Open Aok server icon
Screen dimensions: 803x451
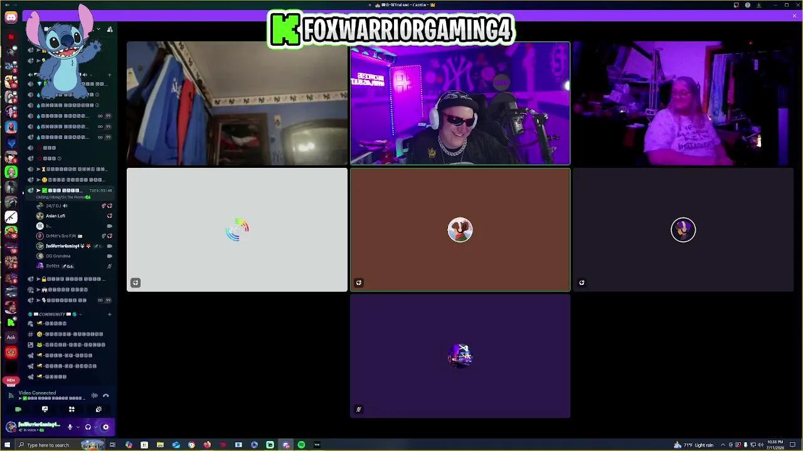[x=11, y=337]
